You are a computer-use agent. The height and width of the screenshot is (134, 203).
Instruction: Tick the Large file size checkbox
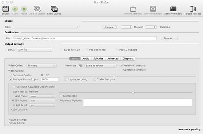tap(62, 50)
